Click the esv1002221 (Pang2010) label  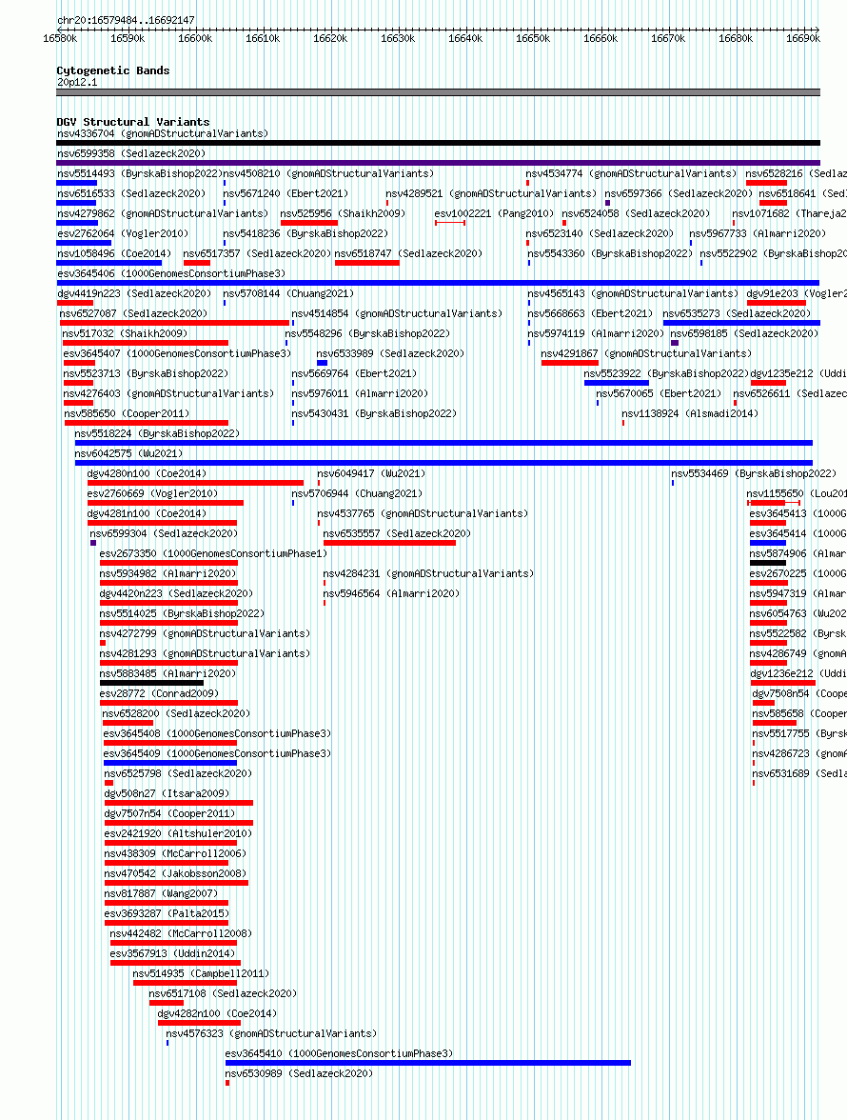pos(494,213)
